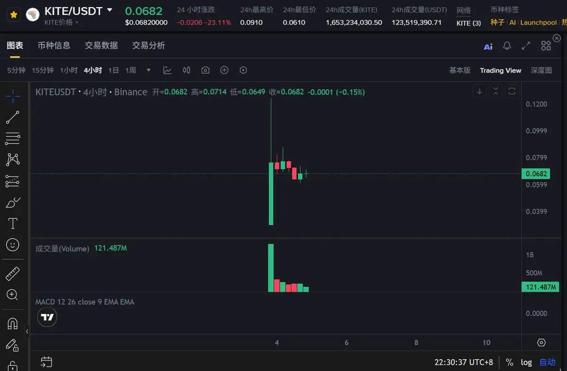The height and width of the screenshot is (371, 567).
Task: Select the forecasting and measurement tool
Action: click(13, 181)
